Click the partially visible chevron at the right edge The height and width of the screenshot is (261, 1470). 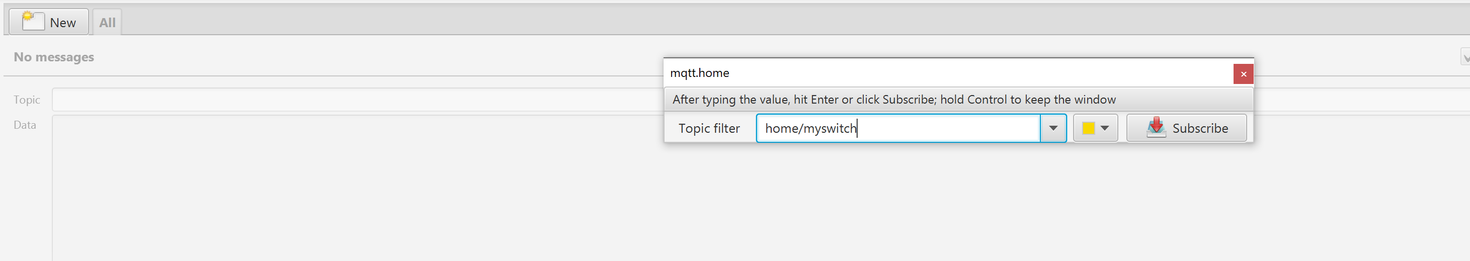click(1465, 57)
